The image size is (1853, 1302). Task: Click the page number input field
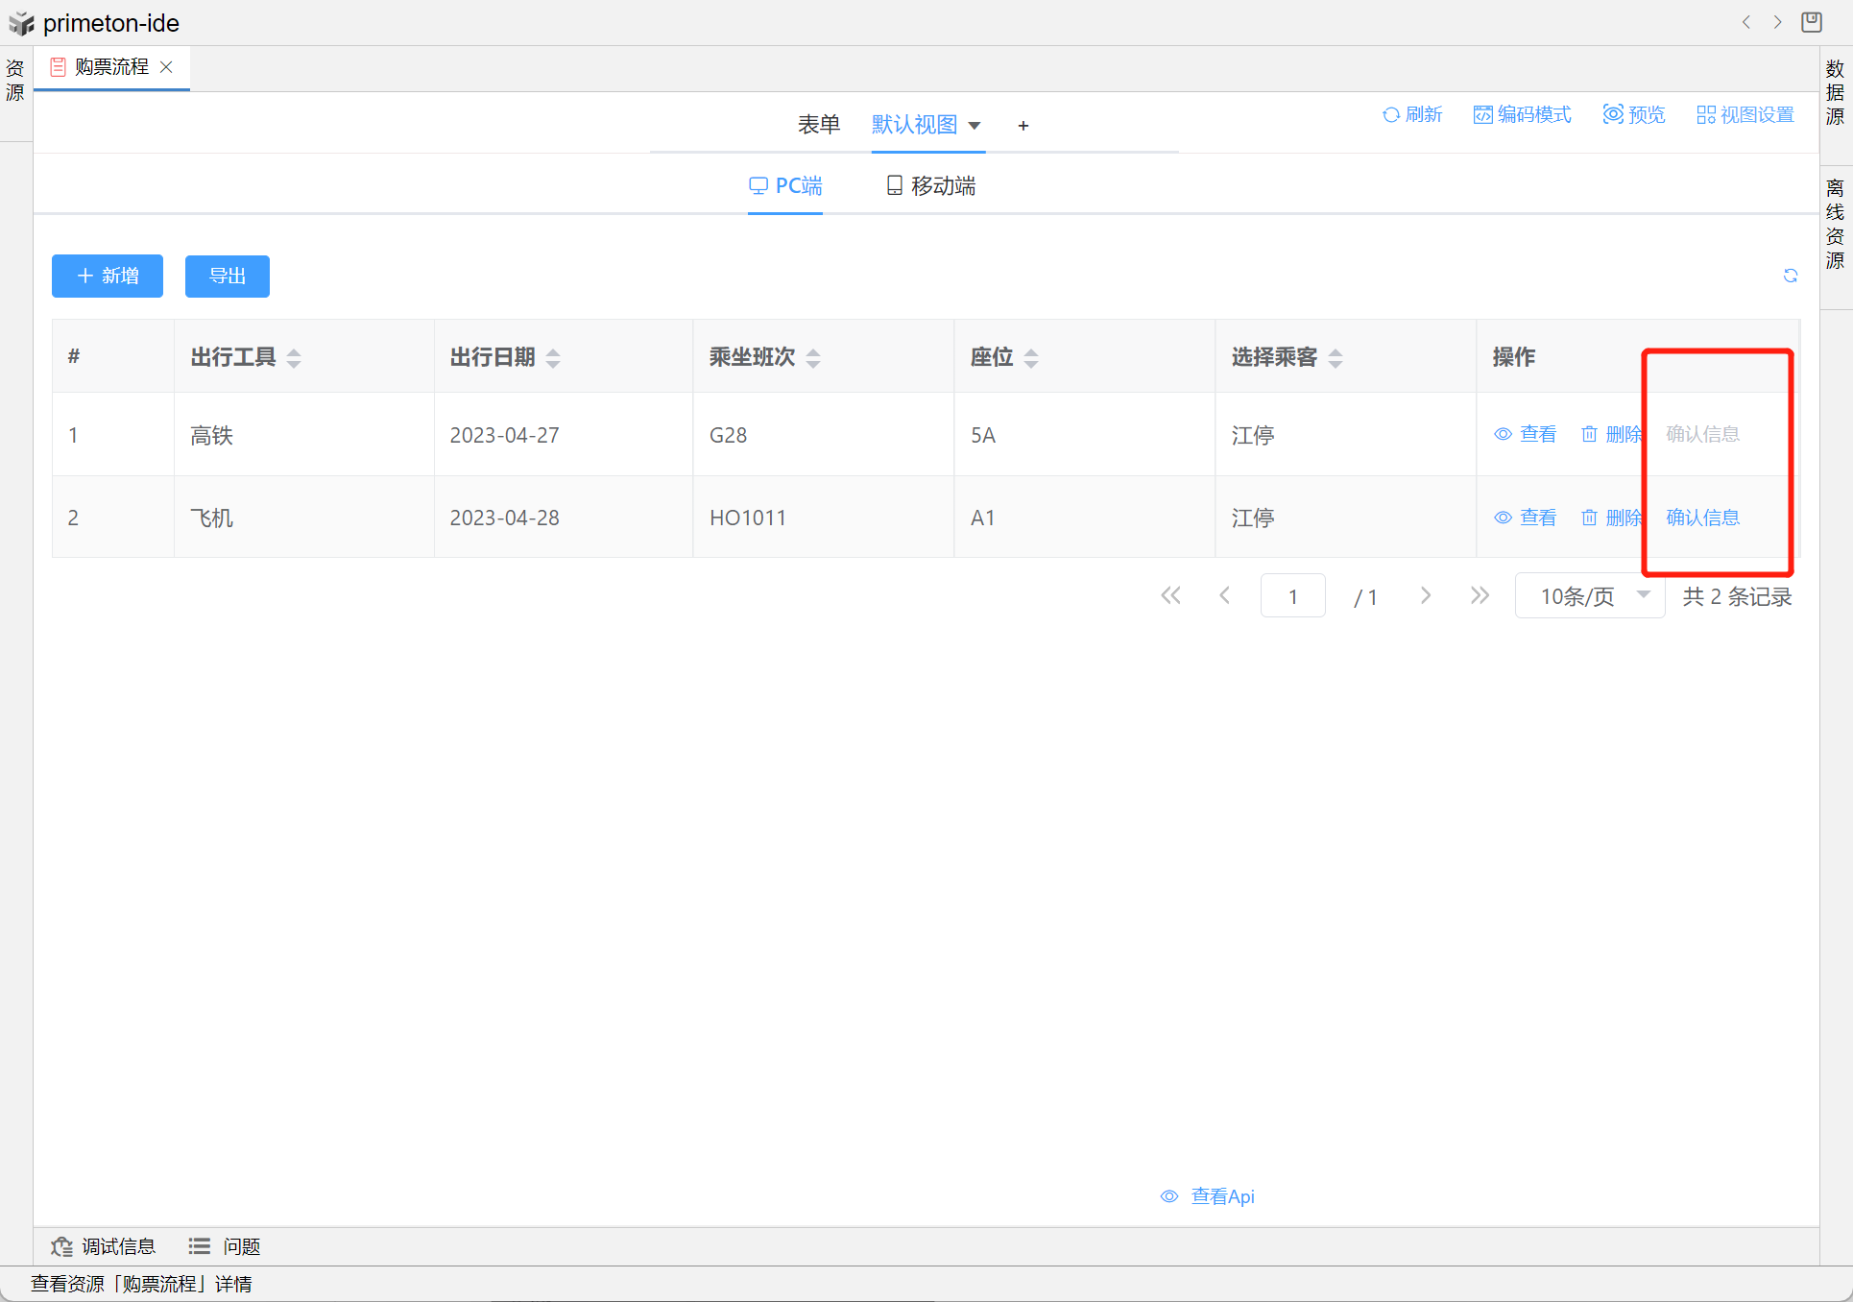tap(1292, 596)
